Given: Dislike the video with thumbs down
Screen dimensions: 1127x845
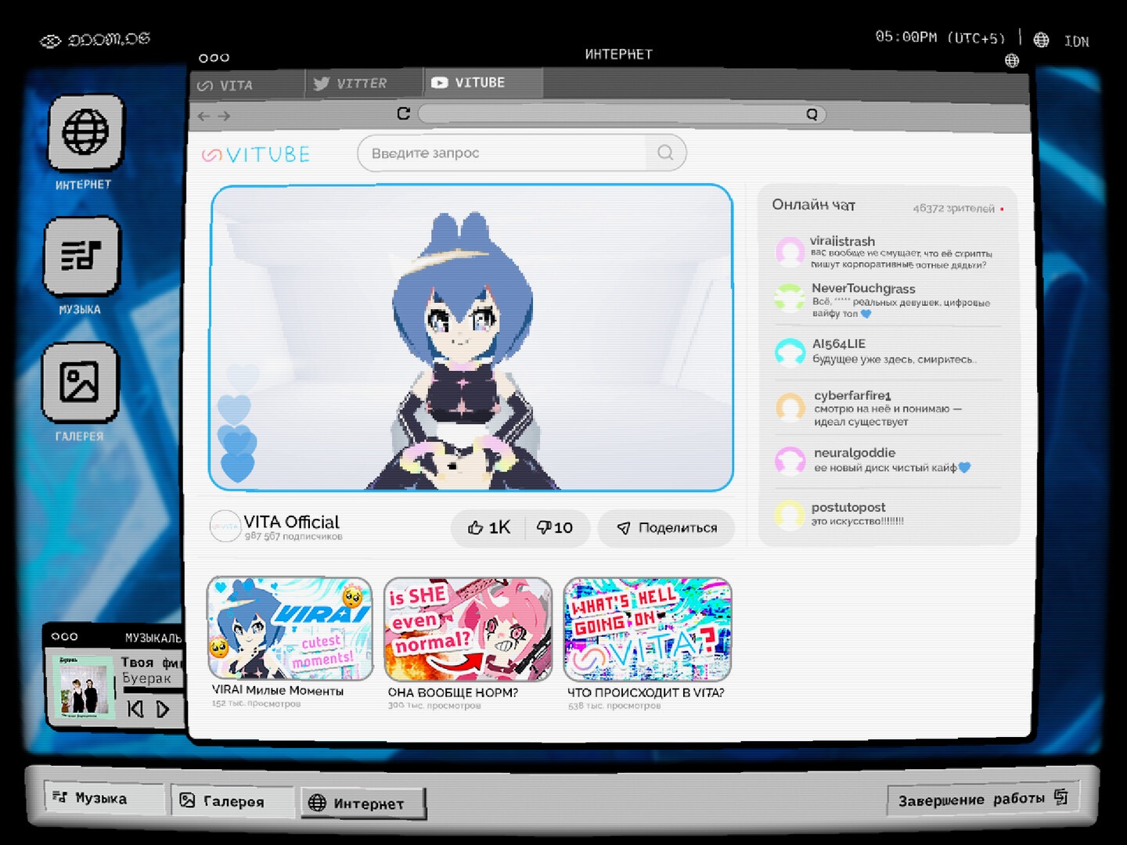Looking at the screenshot, I should (x=554, y=527).
